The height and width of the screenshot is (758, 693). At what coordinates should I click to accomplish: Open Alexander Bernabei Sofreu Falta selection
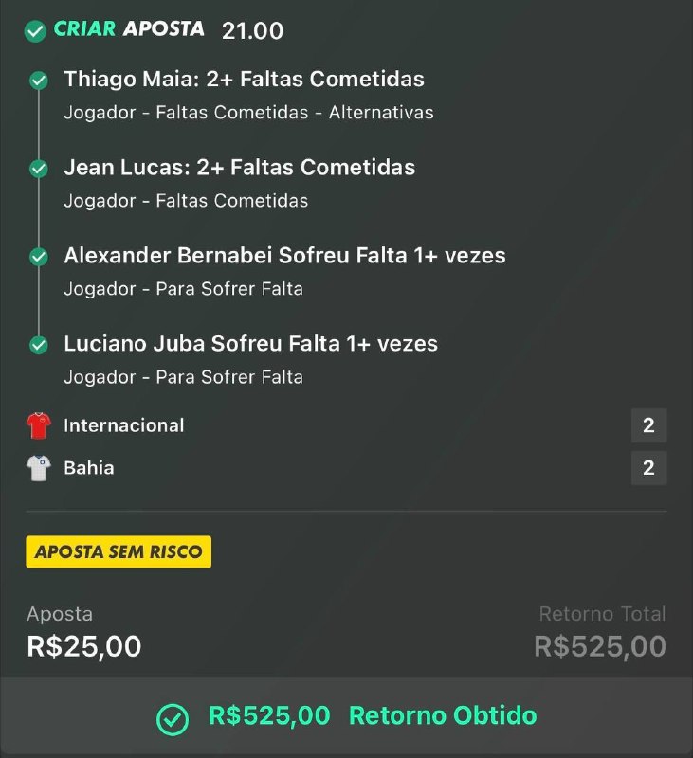[284, 256]
